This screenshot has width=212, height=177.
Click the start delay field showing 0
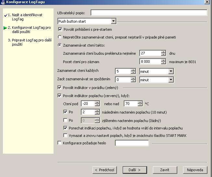(123, 80)
